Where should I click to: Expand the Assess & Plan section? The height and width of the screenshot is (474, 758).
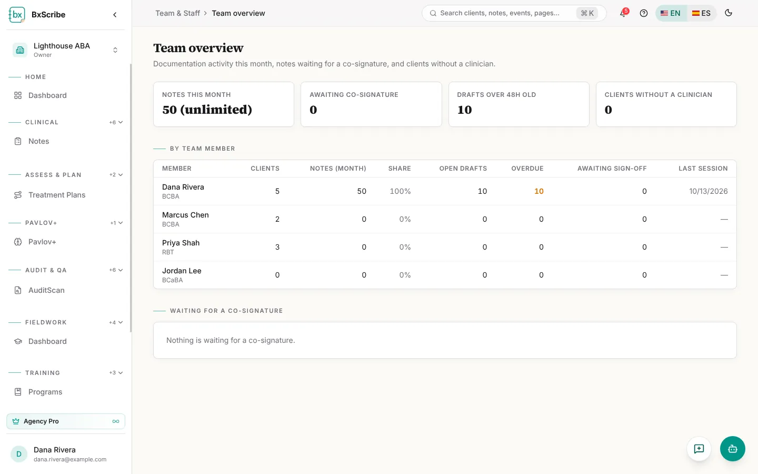(x=116, y=175)
